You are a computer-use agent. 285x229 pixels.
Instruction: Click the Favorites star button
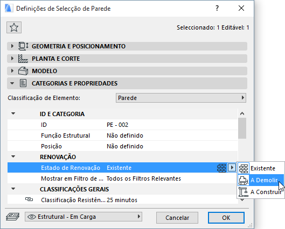[14, 27]
